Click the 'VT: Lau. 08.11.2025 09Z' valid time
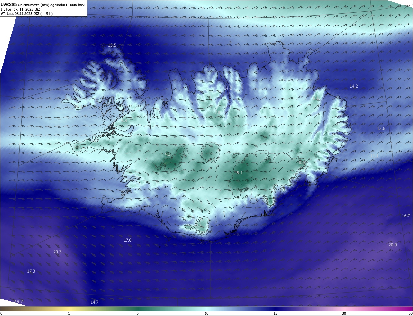This screenshot has height=316, width=413. (20, 14)
